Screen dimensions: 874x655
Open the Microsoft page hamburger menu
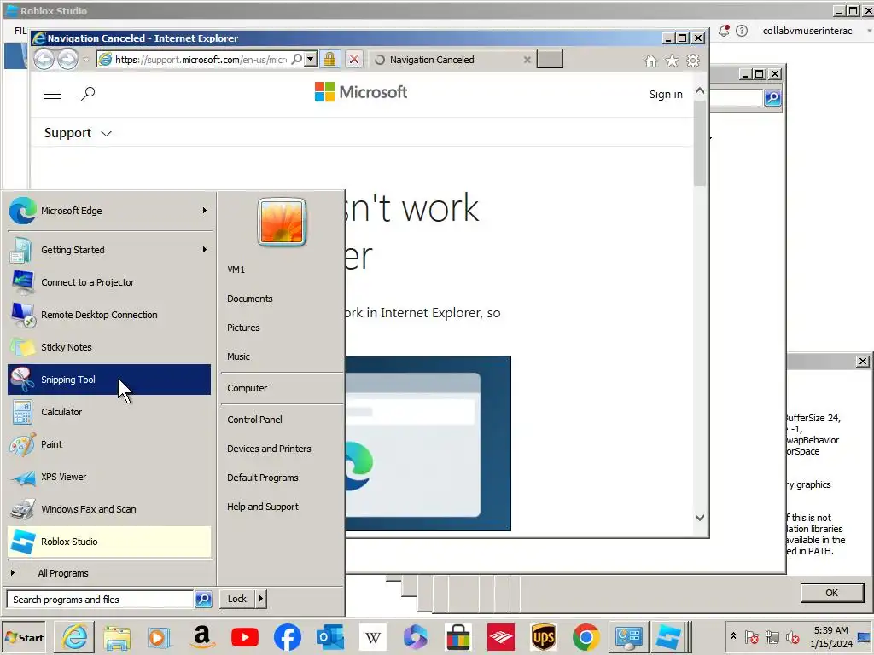click(52, 94)
